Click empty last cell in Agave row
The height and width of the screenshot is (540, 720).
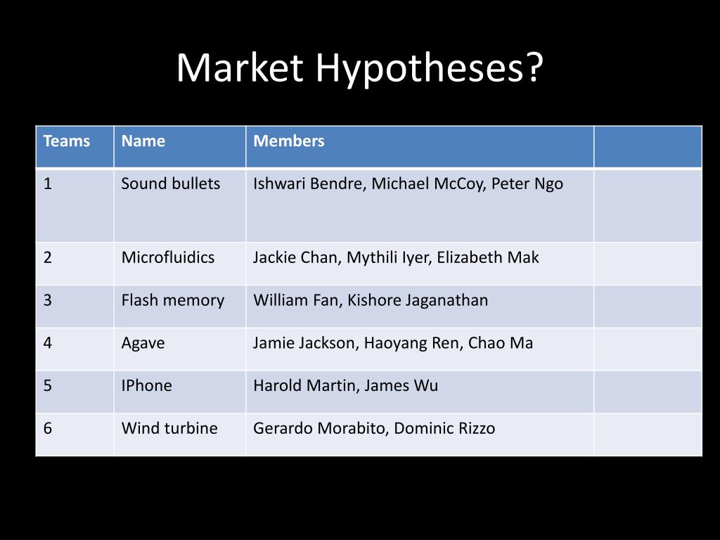[648, 349]
